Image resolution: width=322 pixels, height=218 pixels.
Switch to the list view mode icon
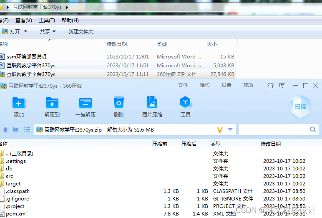[x=27, y=130]
